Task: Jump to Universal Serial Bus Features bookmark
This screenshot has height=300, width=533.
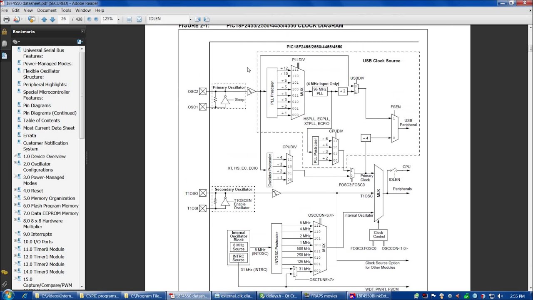Action: pos(44,53)
